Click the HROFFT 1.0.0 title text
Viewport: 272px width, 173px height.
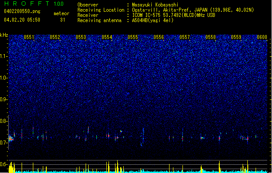34,3
